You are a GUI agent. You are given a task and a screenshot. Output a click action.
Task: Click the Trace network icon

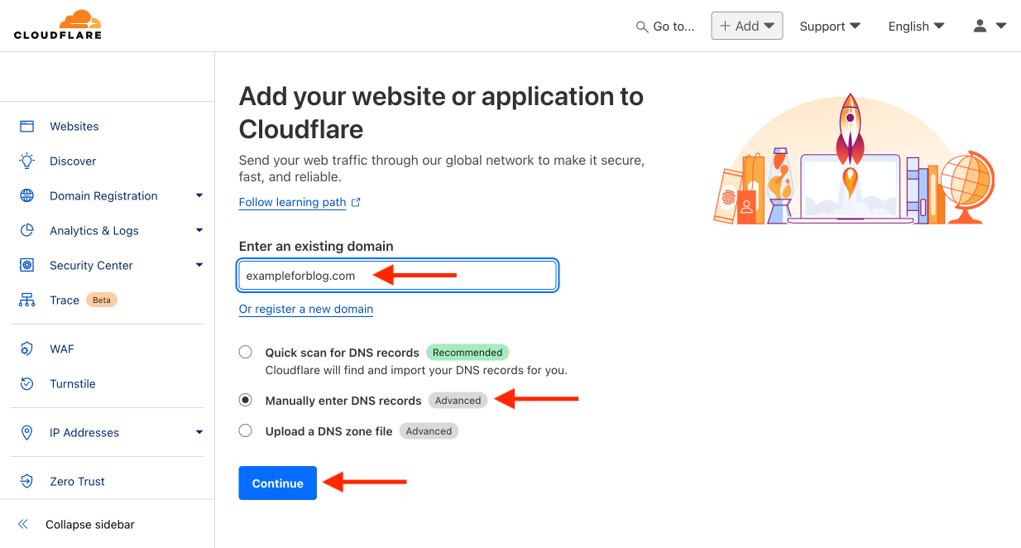27,300
